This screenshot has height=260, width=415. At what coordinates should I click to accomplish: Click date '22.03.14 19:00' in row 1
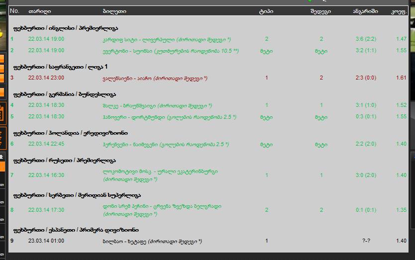coord(46,39)
